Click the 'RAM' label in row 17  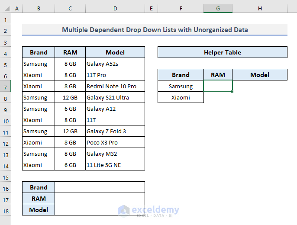pos(39,199)
